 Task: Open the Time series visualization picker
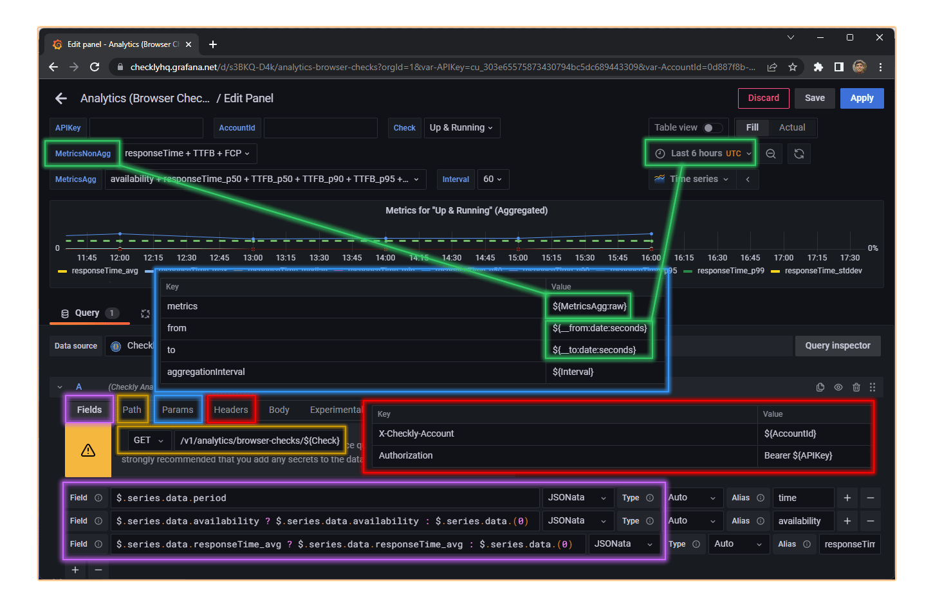(692, 179)
